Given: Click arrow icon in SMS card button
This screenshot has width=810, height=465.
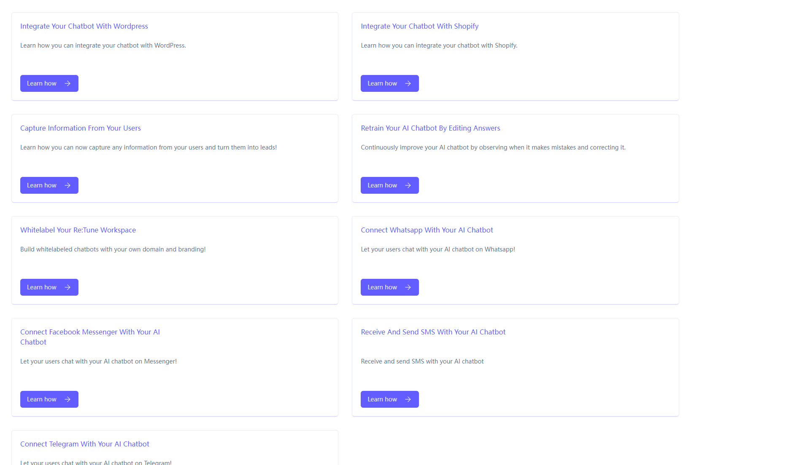Looking at the screenshot, I should click(408, 399).
